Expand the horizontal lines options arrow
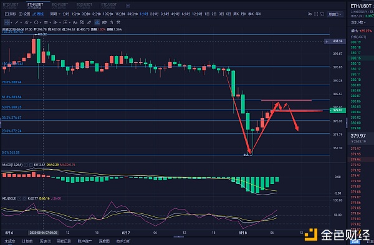The image size is (374, 245). click(x=50, y=23)
